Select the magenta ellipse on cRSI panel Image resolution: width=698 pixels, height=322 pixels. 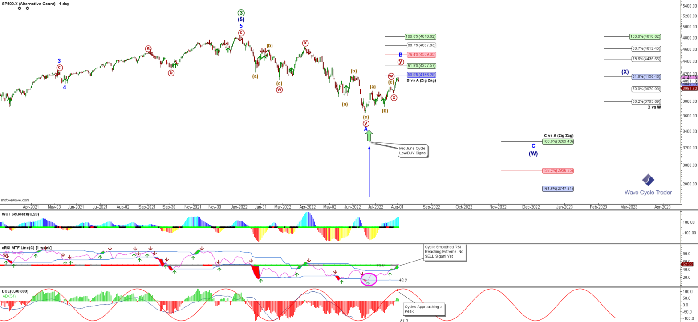369,279
